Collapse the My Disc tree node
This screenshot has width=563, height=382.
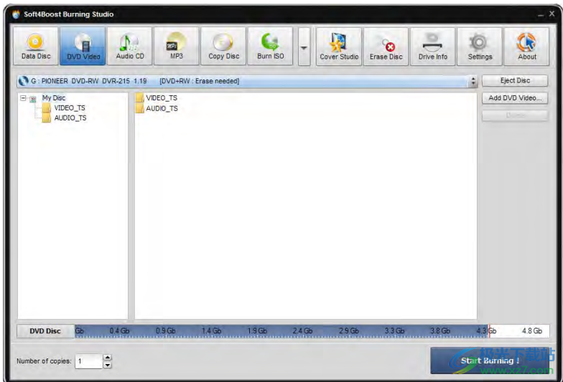click(23, 97)
